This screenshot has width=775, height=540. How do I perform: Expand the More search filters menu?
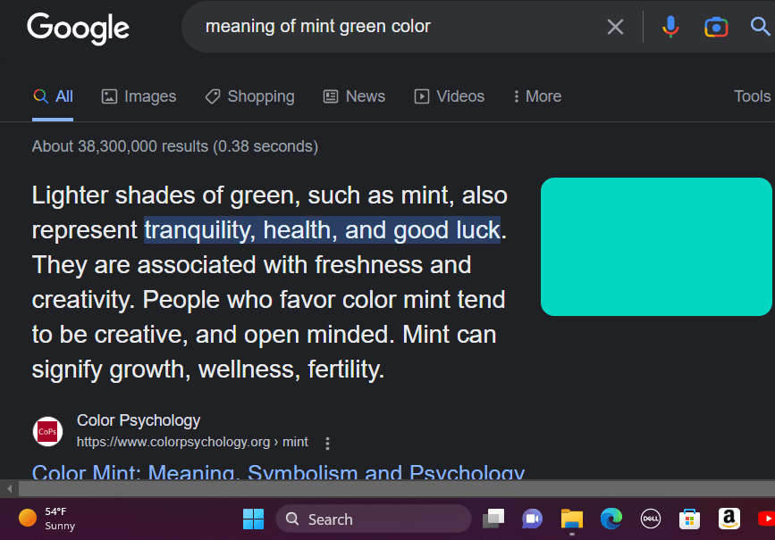pyautogui.click(x=536, y=96)
